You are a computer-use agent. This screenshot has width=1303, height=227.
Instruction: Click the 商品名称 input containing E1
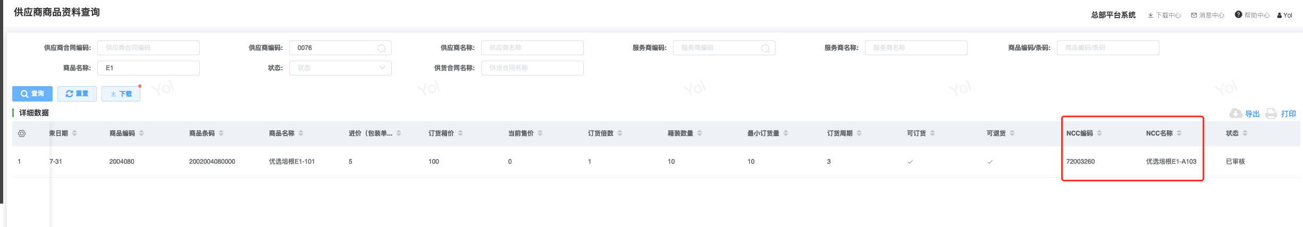(x=148, y=68)
